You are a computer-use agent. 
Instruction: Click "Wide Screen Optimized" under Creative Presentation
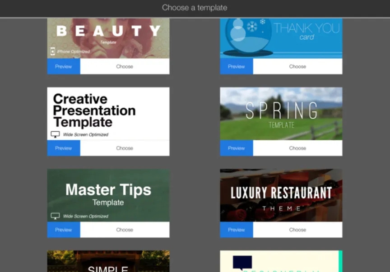(x=86, y=134)
